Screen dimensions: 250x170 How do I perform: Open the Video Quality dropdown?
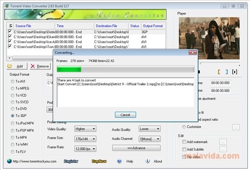[x=85, y=129]
